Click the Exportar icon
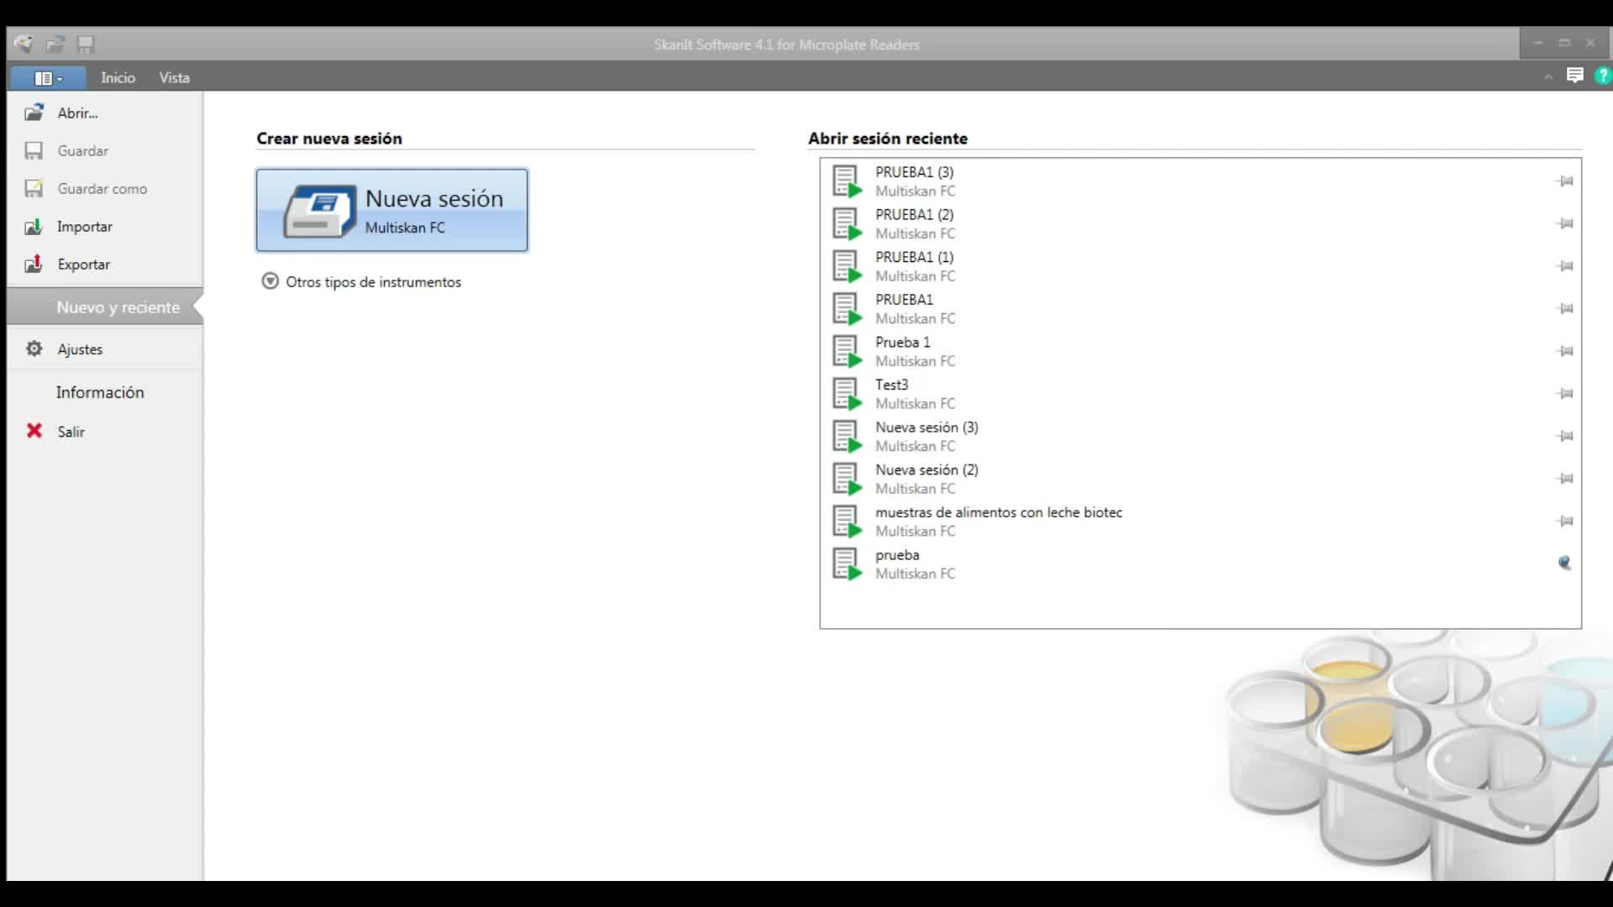 (34, 264)
